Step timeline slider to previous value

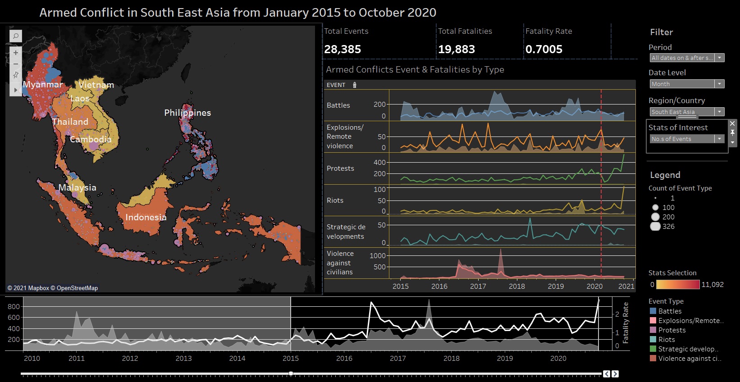(607, 374)
